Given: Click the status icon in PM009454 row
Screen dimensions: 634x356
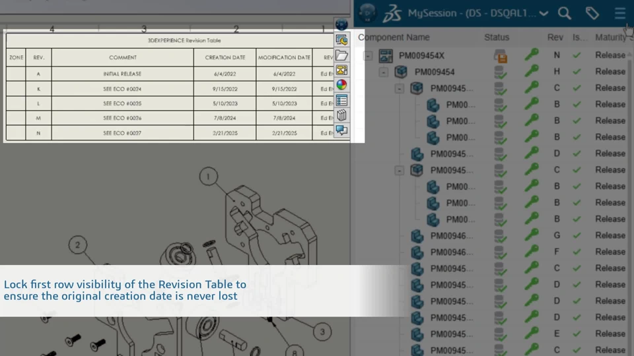Looking at the screenshot, I should tap(501, 72).
